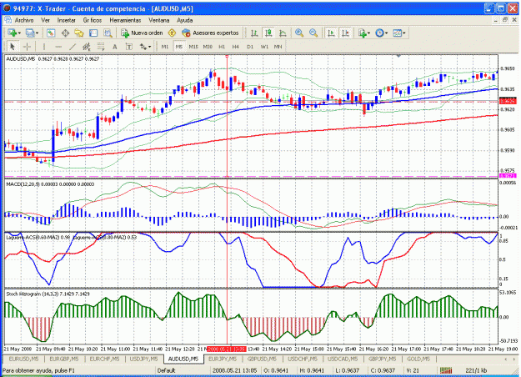Open the Profiles dropdown arrow
521x377 pixels.
(x=37, y=33)
